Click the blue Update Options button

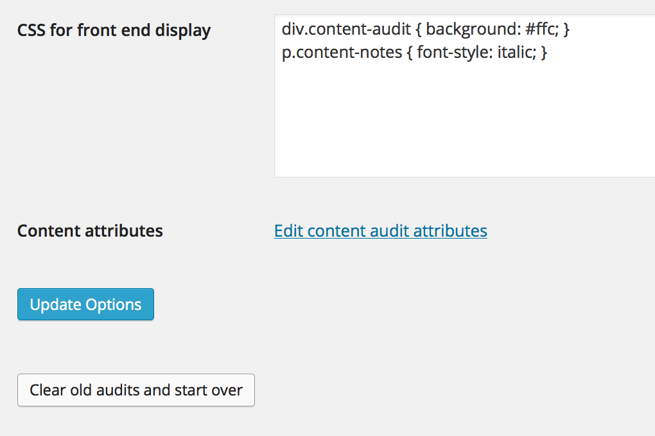(85, 304)
